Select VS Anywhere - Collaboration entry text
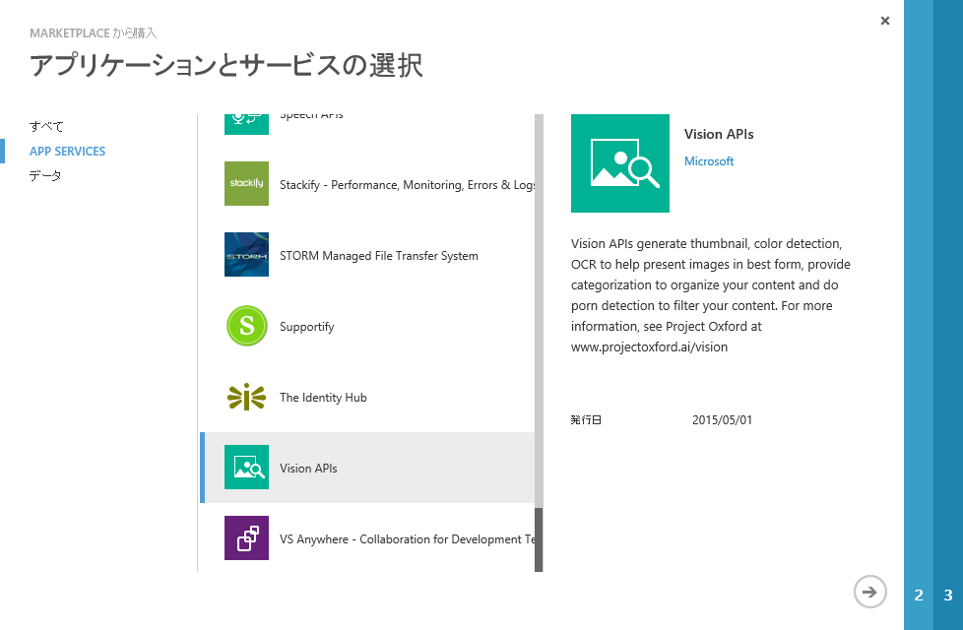The width and height of the screenshot is (963, 630). [x=407, y=539]
